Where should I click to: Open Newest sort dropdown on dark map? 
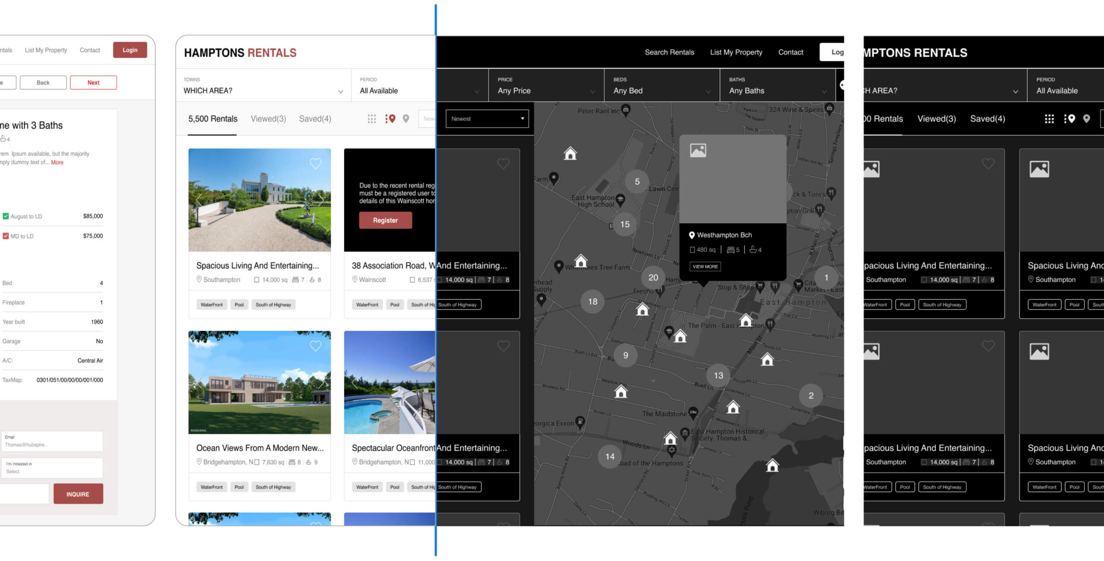point(487,119)
